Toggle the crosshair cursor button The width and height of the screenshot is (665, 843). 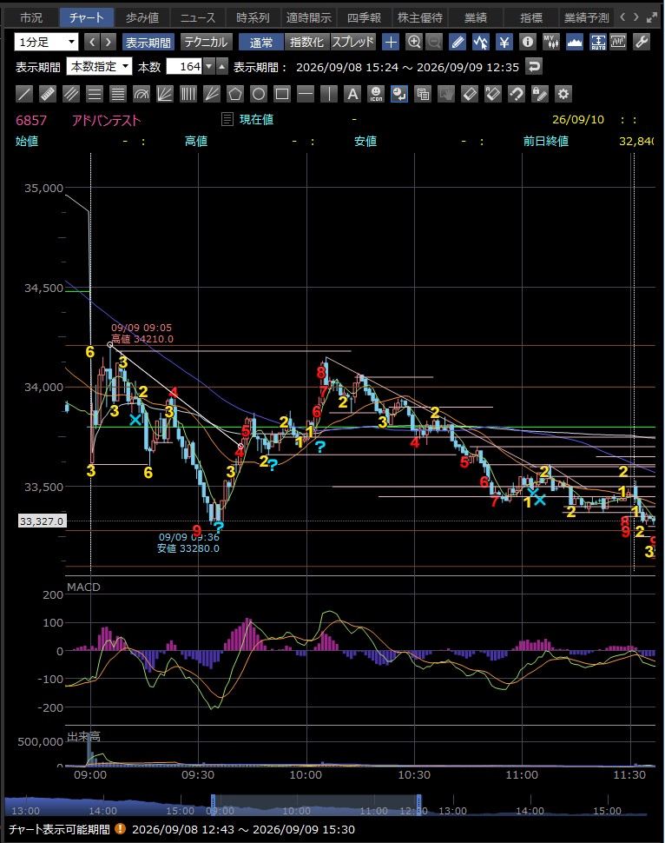pos(391,42)
